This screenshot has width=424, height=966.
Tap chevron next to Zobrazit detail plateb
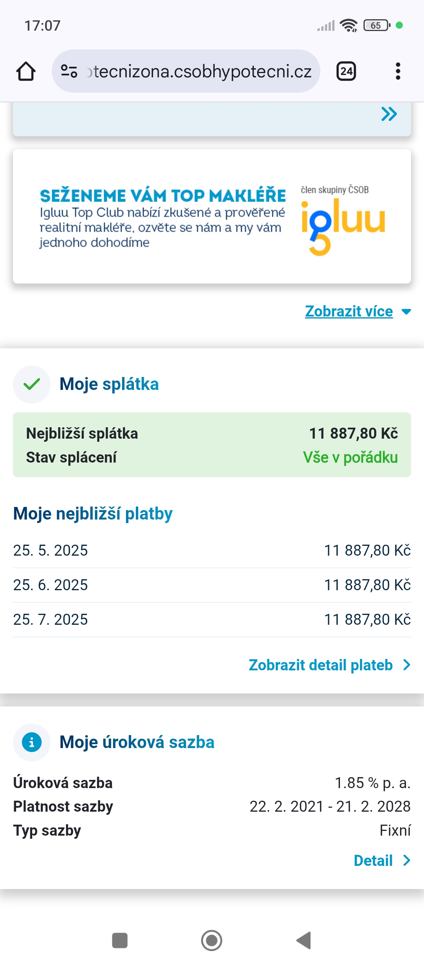(x=407, y=665)
